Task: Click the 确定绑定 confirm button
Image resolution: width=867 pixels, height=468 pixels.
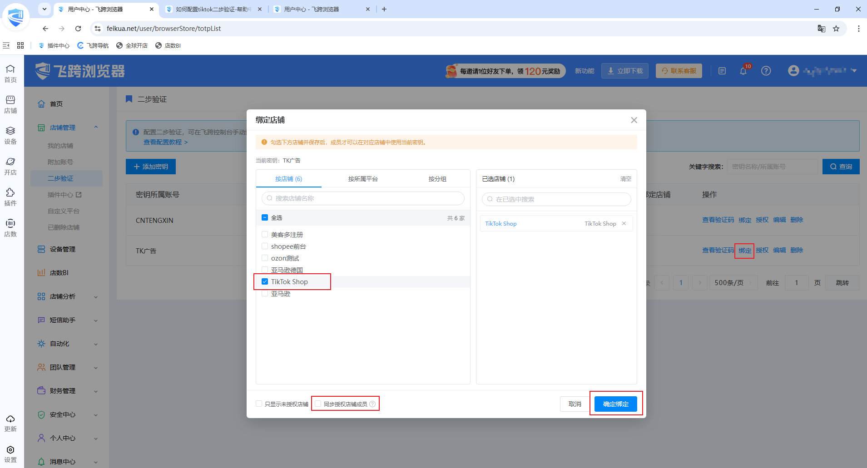Action: point(616,404)
